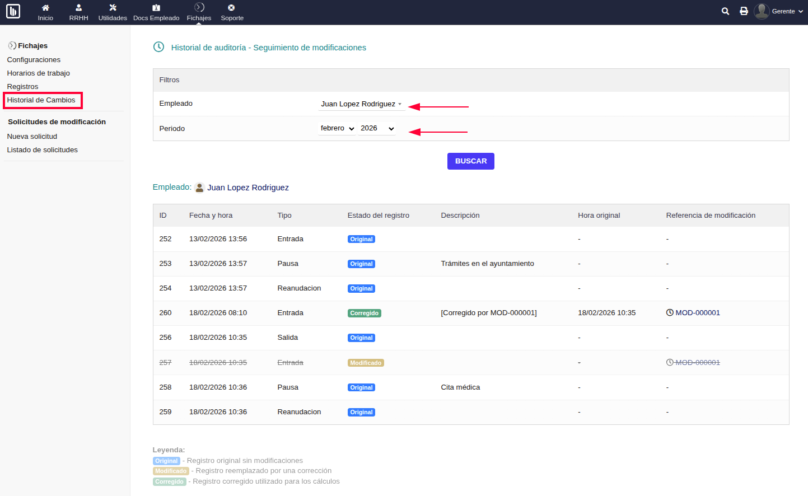Click the Fichajes tab in top navigation
The width and height of the screenshot is (808, 496).
click(x=199, y=12)
